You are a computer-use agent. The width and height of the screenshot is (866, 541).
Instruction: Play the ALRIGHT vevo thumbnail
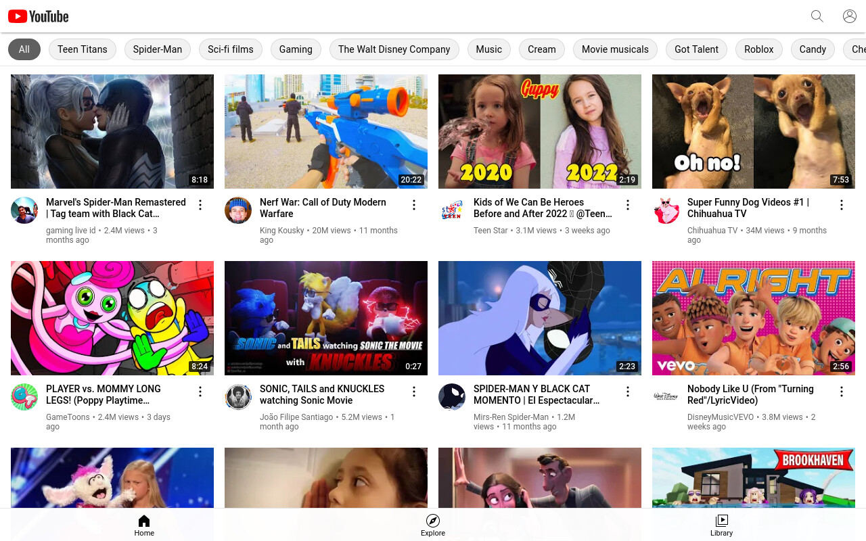(x=754, y=318)
